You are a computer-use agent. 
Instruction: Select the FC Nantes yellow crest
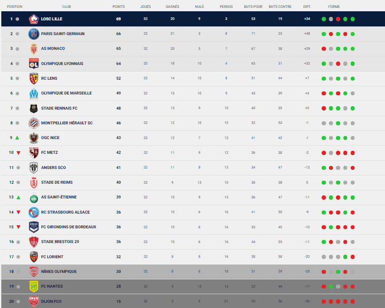pyautogui.click(x=34, y=286)
